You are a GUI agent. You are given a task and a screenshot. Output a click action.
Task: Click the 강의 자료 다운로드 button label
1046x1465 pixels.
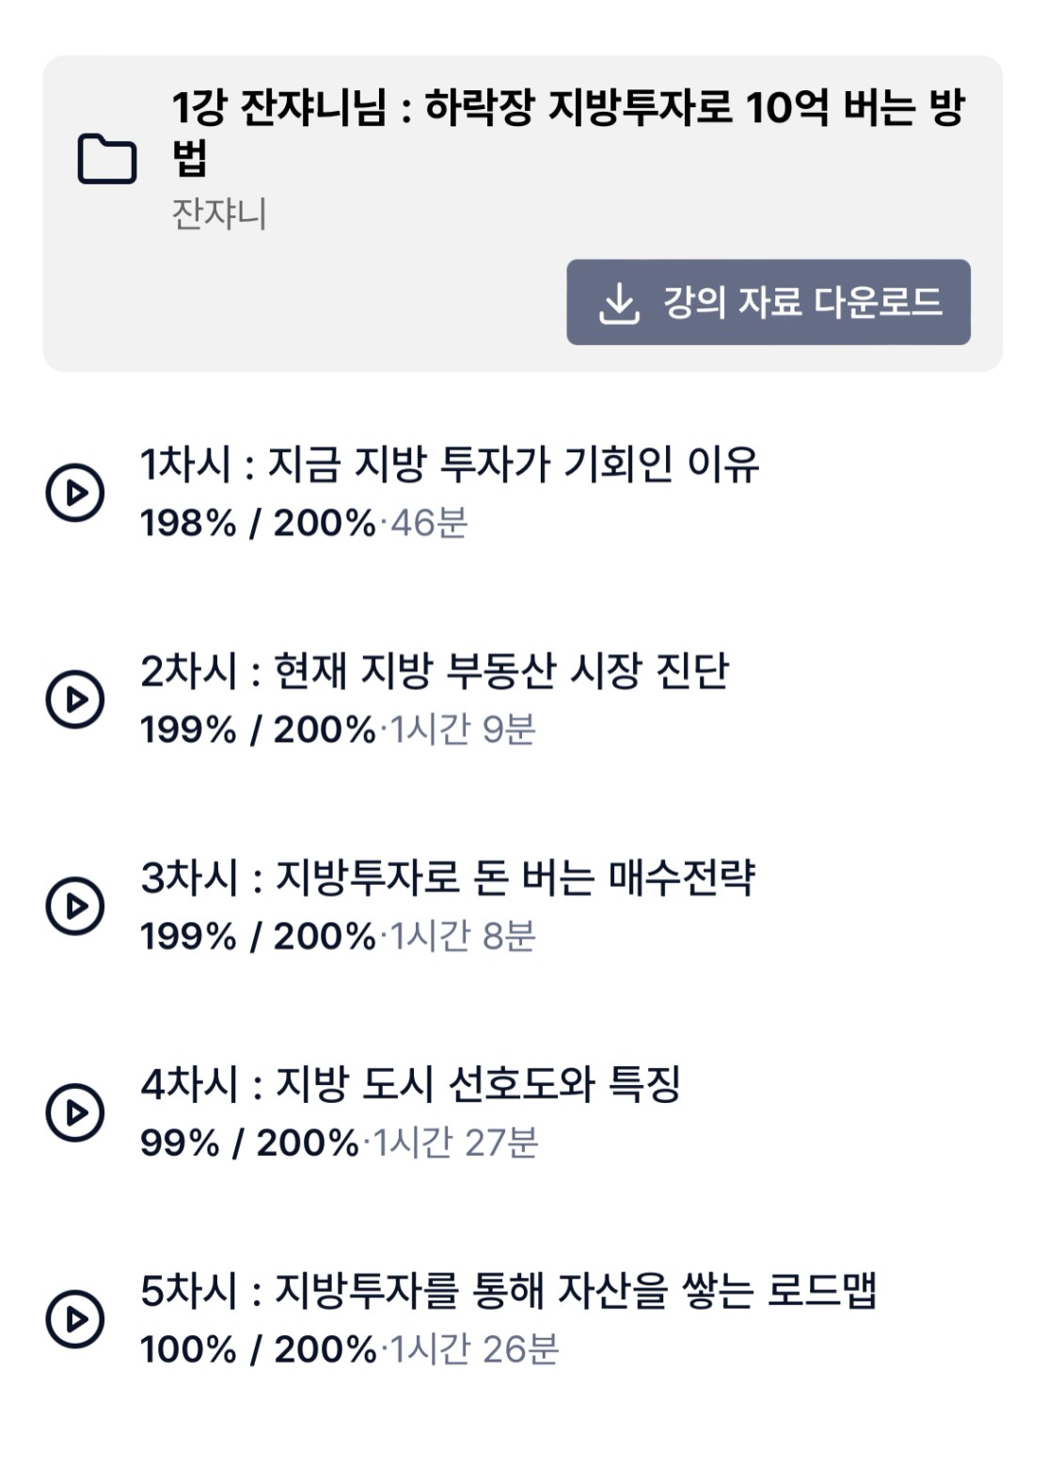802,303
